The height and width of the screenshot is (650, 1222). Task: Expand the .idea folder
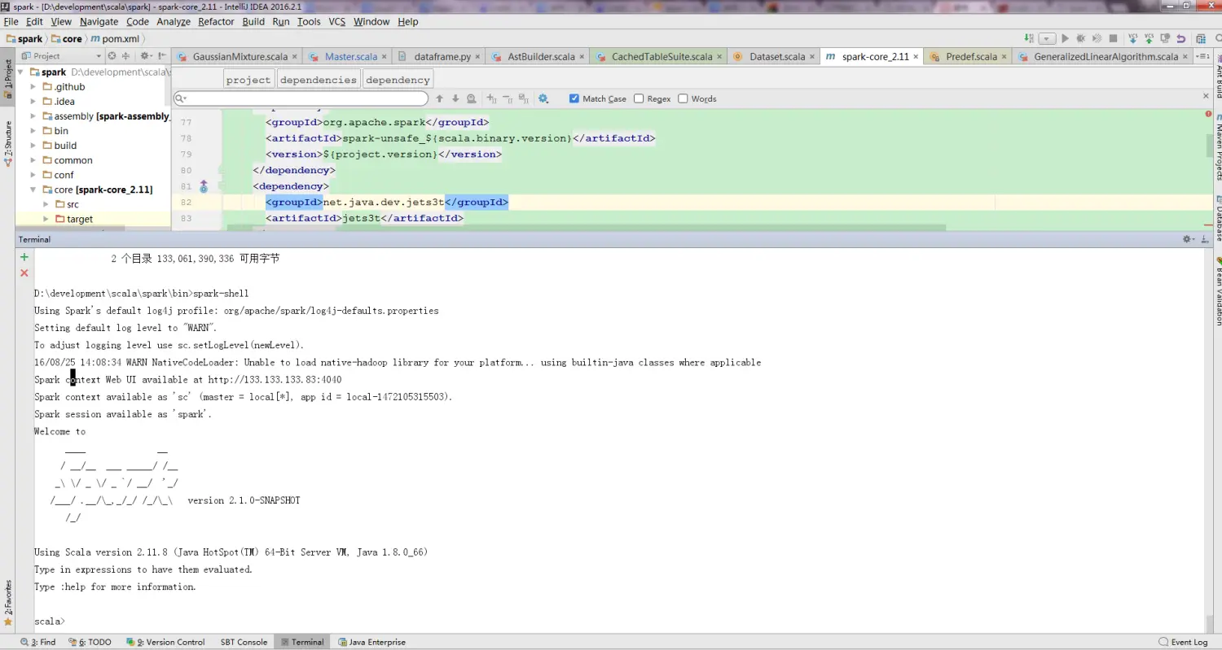pyautogui.click(x=33, y=102)
